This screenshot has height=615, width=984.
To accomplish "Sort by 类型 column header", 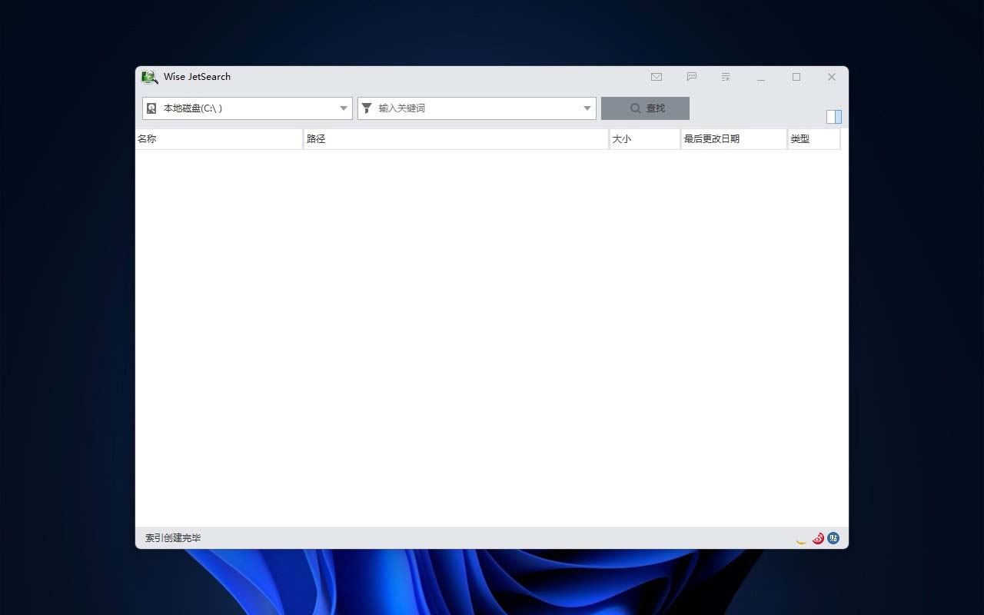I will (x=814, y=139).
